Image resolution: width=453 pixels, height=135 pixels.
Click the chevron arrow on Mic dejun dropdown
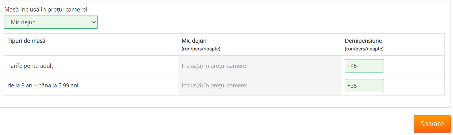(x=93, y=22)
